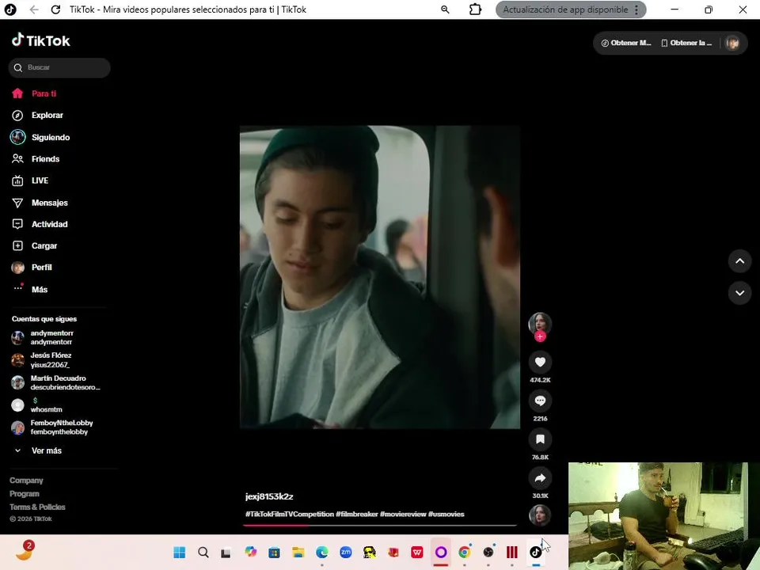Open Windows Start menu
Image resolution: width=760 pixels, height=570 pixels.
pos(180,552)
